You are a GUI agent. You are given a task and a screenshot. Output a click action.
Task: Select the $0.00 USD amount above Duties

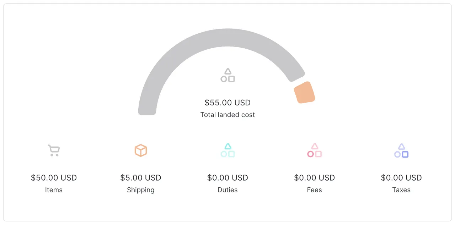[227, 178]
